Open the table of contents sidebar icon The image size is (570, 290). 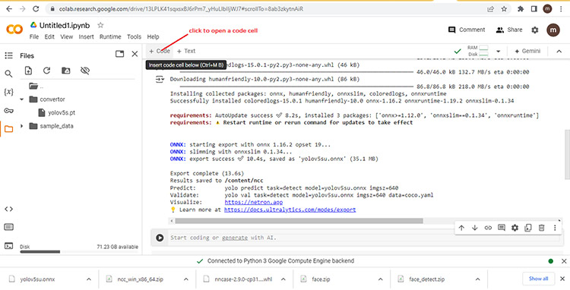(8, 55)
